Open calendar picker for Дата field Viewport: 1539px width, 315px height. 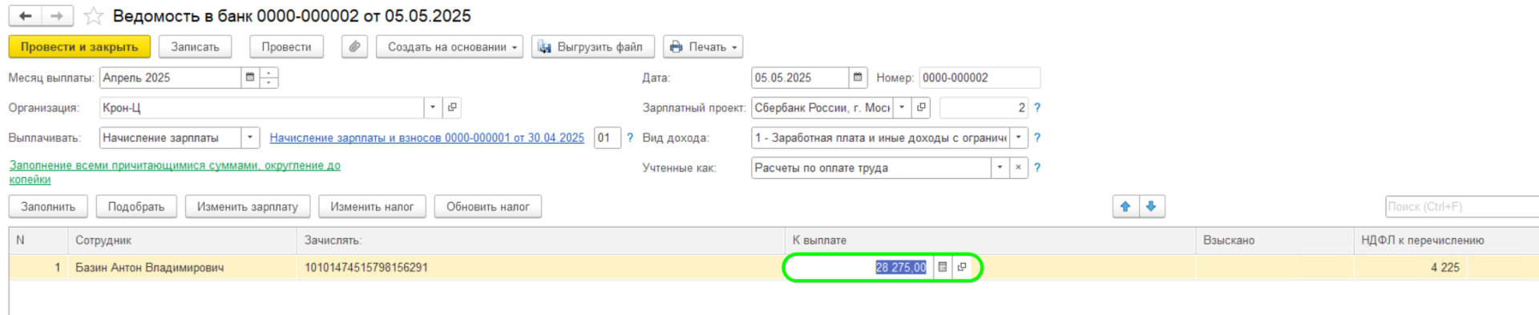pyautogui.click(x=858, y=78)
